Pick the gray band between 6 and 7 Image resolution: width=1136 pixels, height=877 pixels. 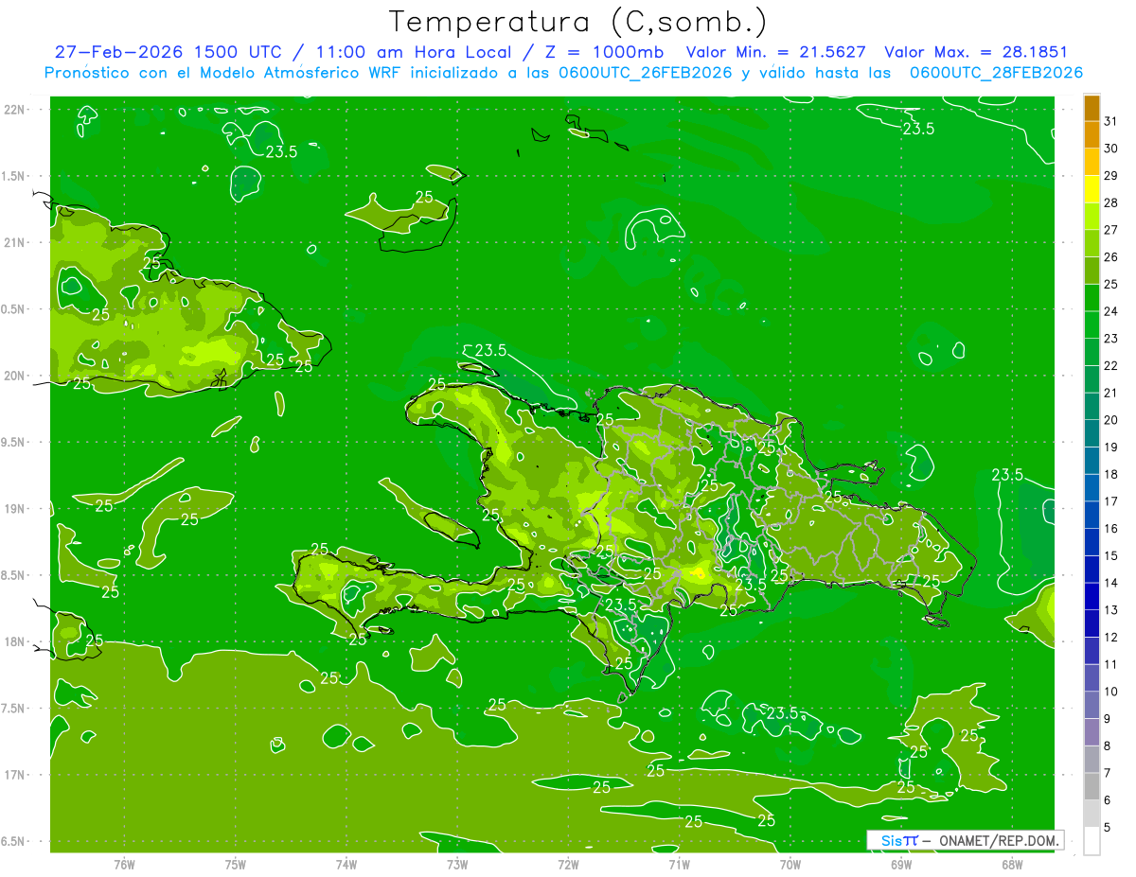[x=1092, y=786]
